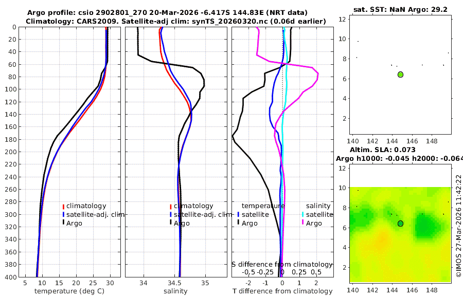
Task: Click black Argo salinity maximum near 90 m
Action: [204, 83]
